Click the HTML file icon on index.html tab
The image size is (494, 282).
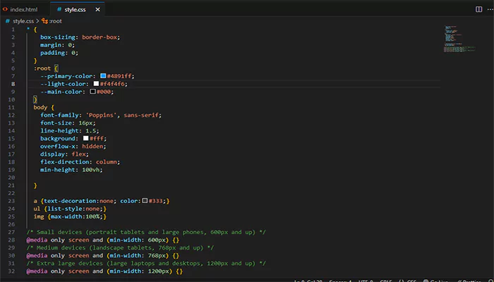pos(5,9)
